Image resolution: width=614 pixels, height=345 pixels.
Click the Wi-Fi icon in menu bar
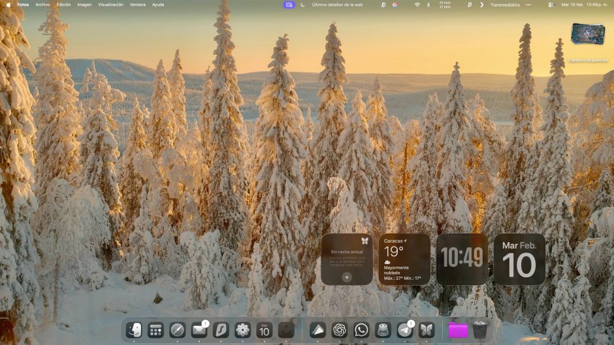click(417, 5)
